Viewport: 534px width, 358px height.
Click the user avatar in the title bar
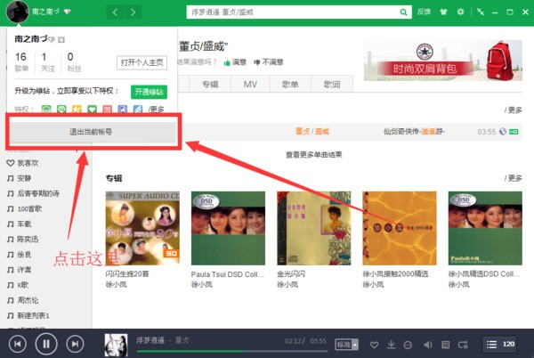(x=18, y=12)
